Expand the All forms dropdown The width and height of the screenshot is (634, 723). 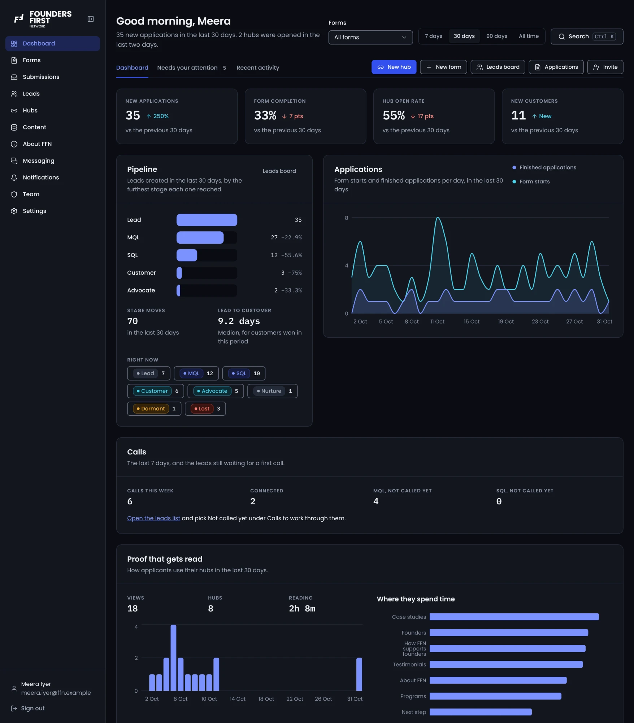coord(370,37)
